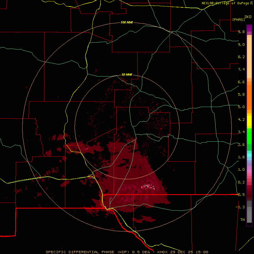
Task: Click the 100 NMI range ring label
Action: 127,22
